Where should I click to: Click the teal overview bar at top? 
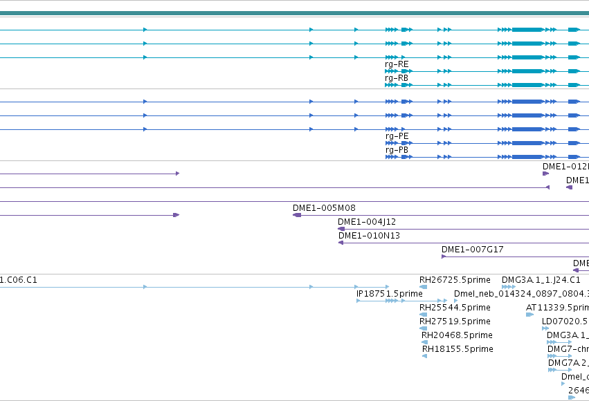coord(295,14)
